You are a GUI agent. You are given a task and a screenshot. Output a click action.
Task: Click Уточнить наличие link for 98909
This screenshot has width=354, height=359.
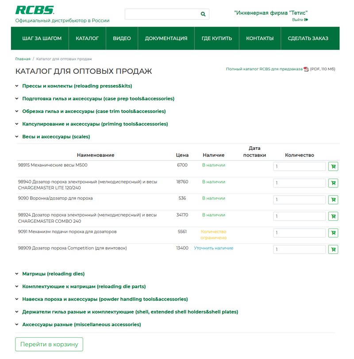point(214,248)
